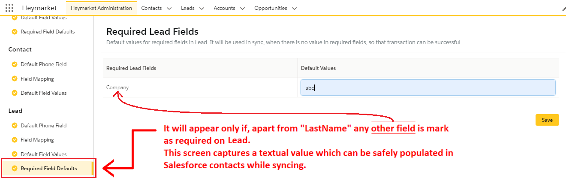Click check icon beside Lead Field Mapping
This screenshot has width=566, height=178.
15,140
